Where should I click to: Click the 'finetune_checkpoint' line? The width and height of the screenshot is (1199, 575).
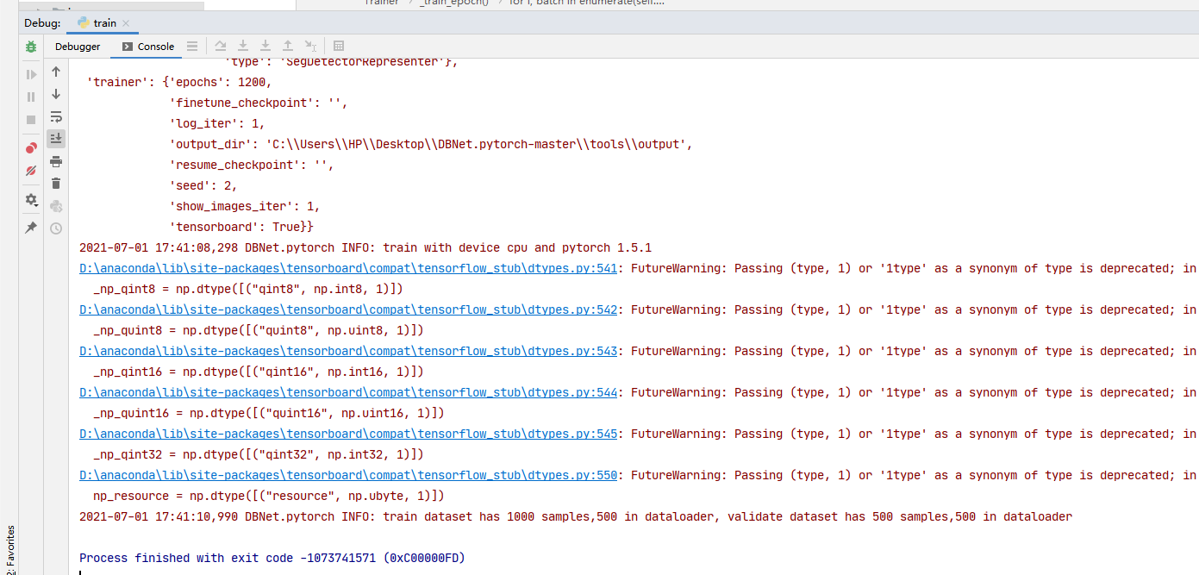coord(259,103)
